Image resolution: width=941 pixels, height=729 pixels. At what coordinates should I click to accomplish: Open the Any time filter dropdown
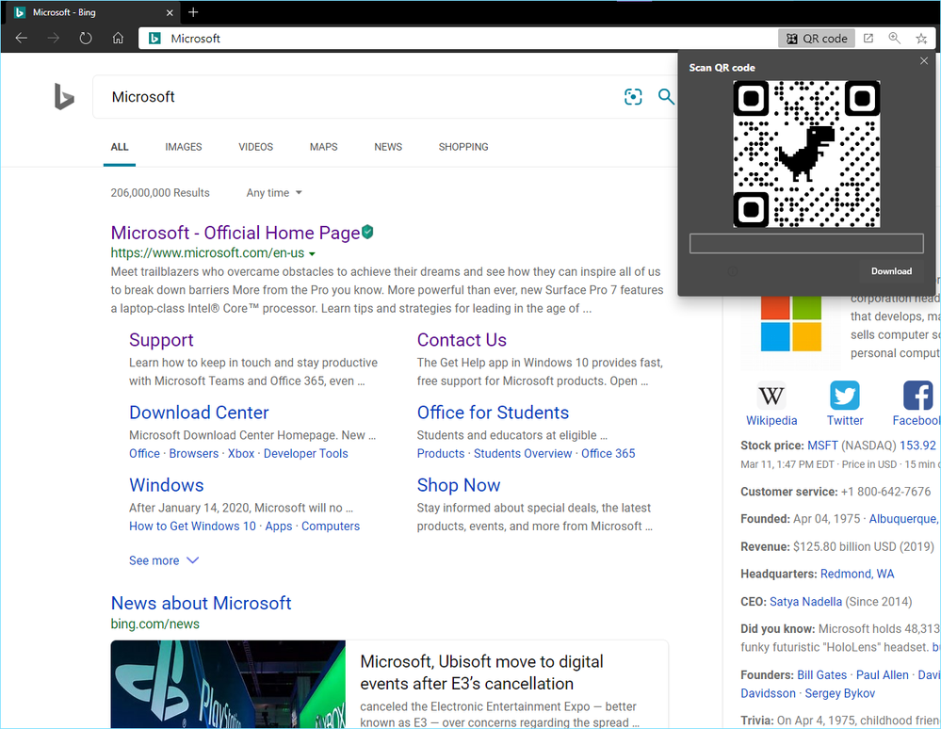coord(274,192)
